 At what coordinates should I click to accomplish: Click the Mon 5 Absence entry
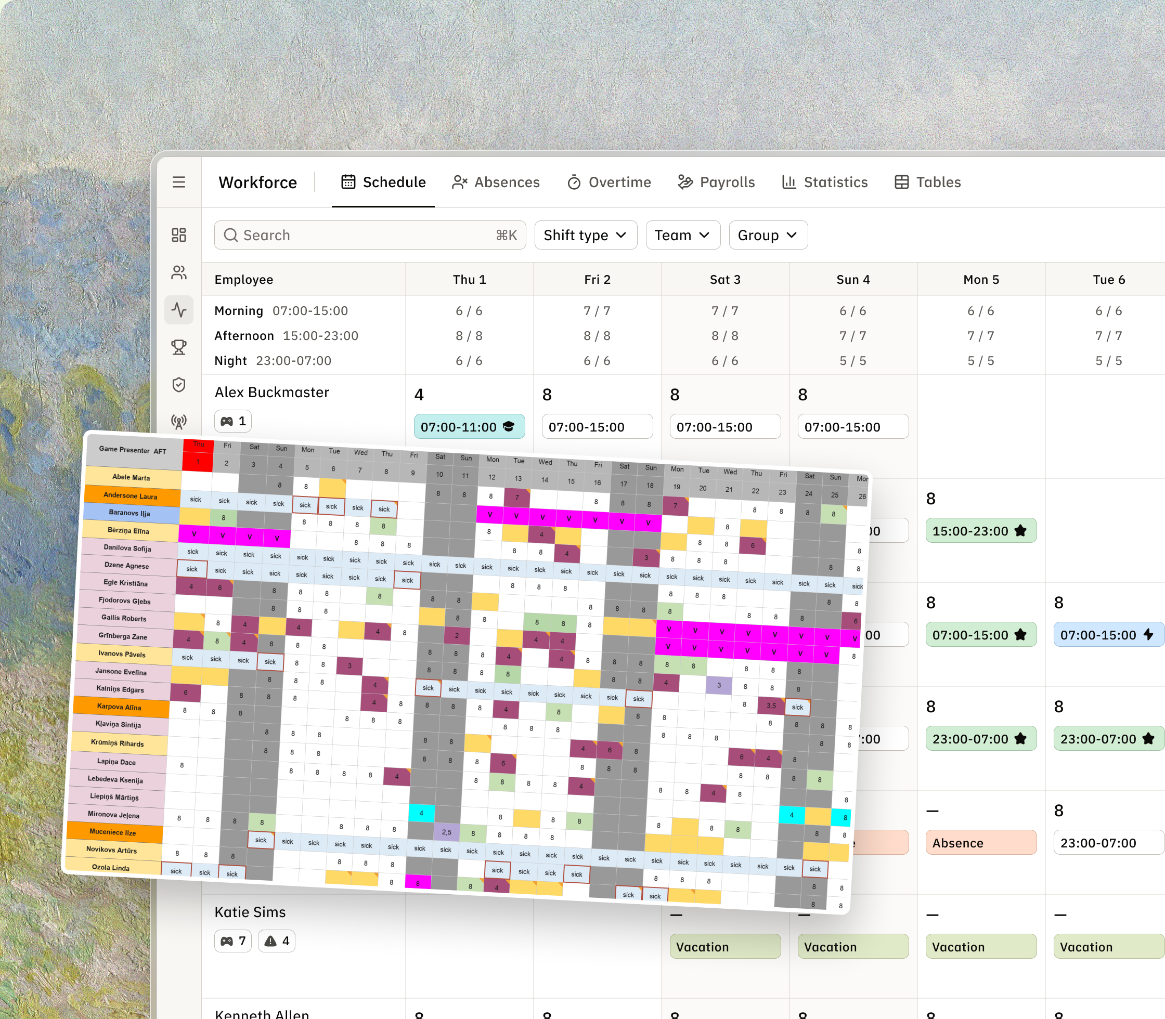(981, 843)
